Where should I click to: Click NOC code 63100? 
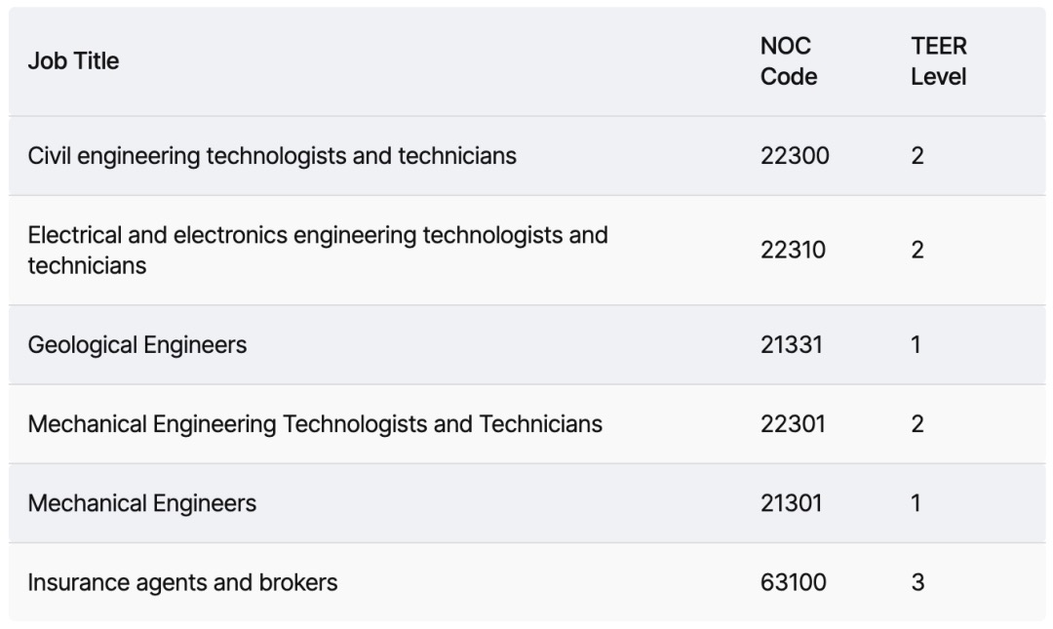tap(793, 582)
